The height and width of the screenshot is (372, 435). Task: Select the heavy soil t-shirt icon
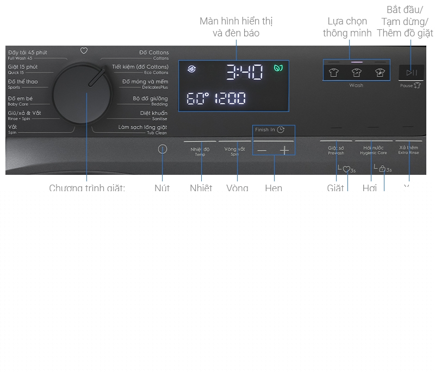click(380, 72)
